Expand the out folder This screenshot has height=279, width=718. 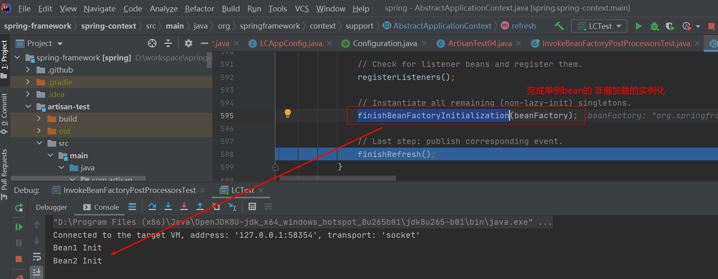click(39, 131)
